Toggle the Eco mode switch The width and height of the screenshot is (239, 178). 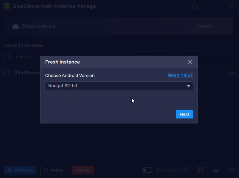[x=147, y=170]
